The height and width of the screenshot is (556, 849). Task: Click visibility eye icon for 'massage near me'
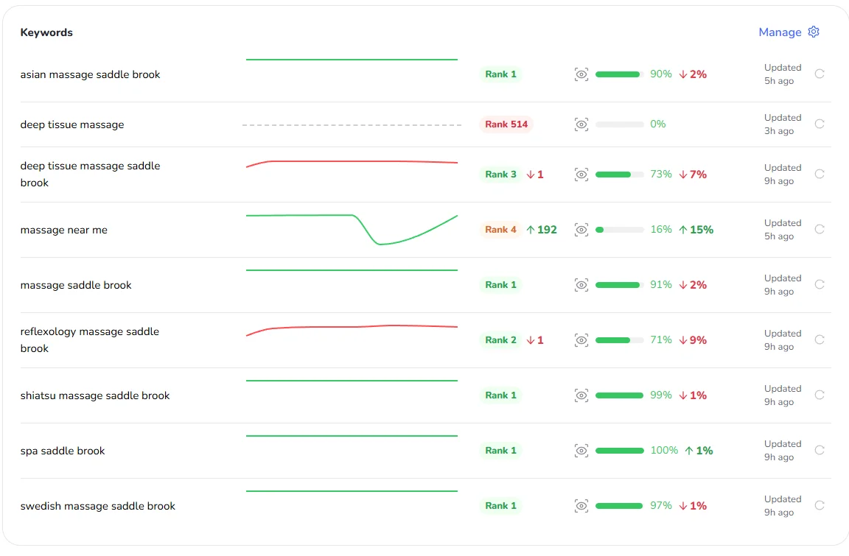tap(581, 230)
